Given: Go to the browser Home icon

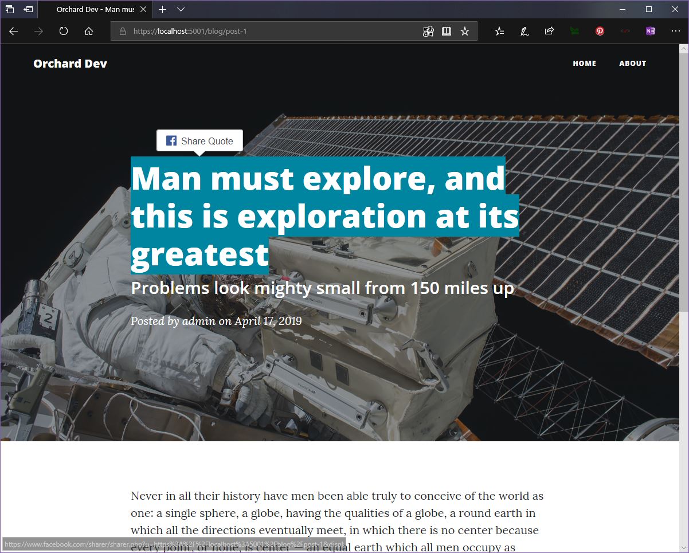Looking at the screenshot, I should point(89,32).
